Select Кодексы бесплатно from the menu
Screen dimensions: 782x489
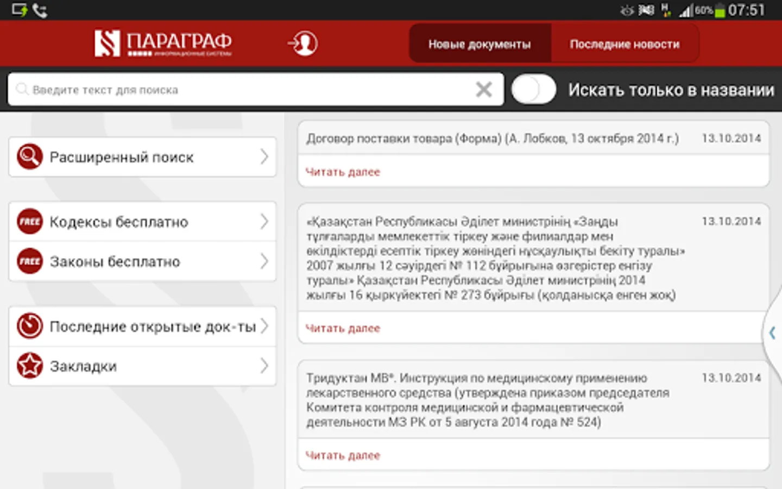coord(142,222)
